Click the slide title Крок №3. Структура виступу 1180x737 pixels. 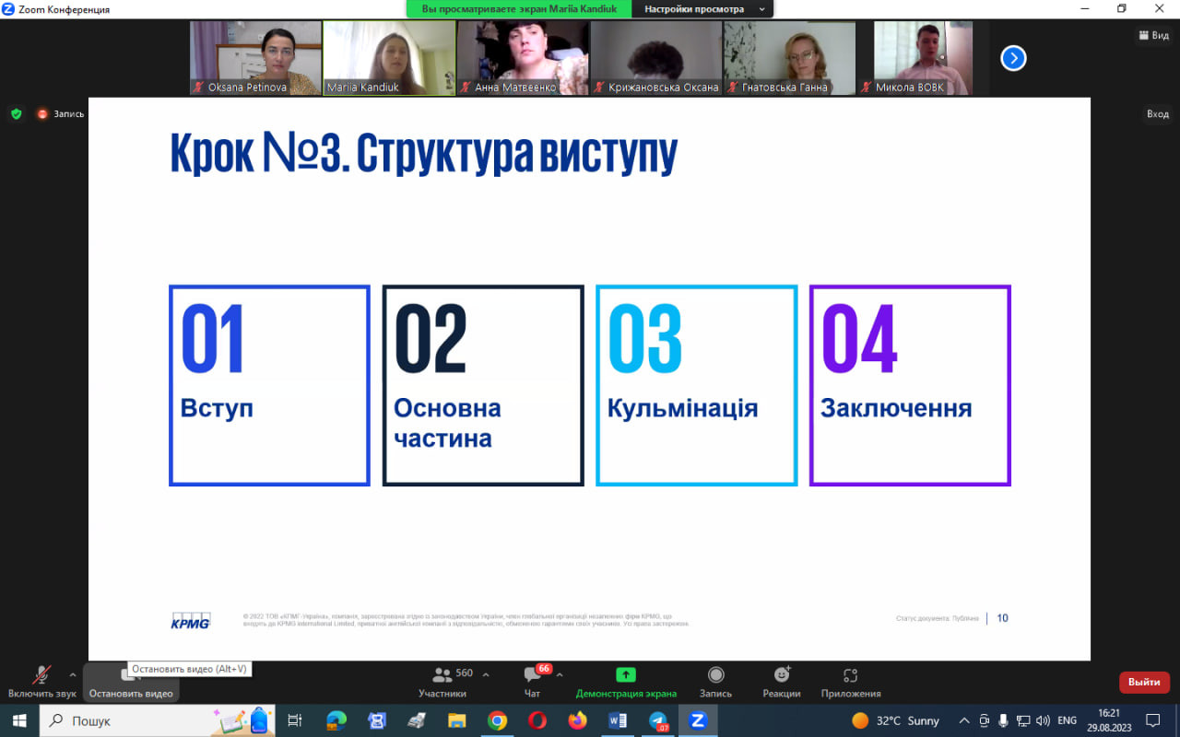pos(424,153)
